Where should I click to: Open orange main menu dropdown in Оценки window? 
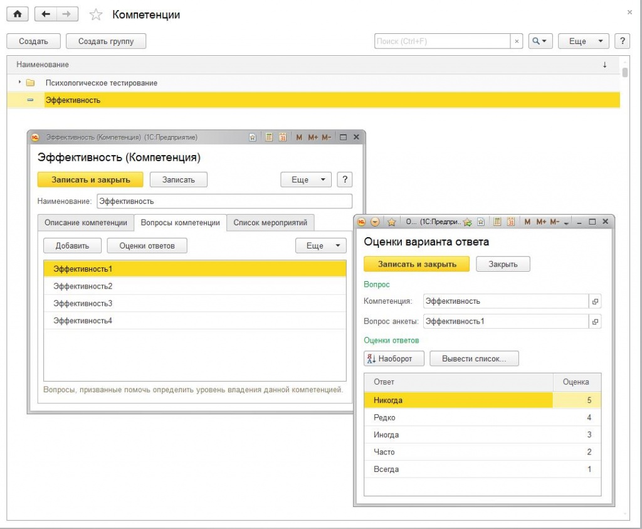coord(375,222)
